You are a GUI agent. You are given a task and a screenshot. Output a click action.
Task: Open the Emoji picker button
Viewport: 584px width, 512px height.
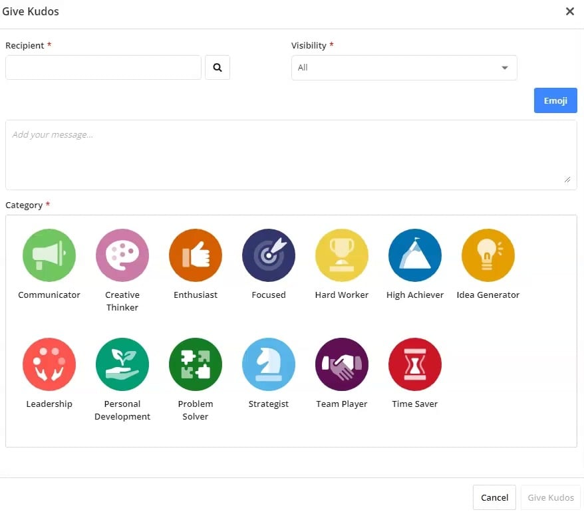[555, 100]
